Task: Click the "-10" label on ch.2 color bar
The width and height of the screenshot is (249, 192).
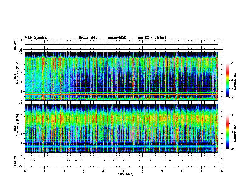Action: (232, 149)
